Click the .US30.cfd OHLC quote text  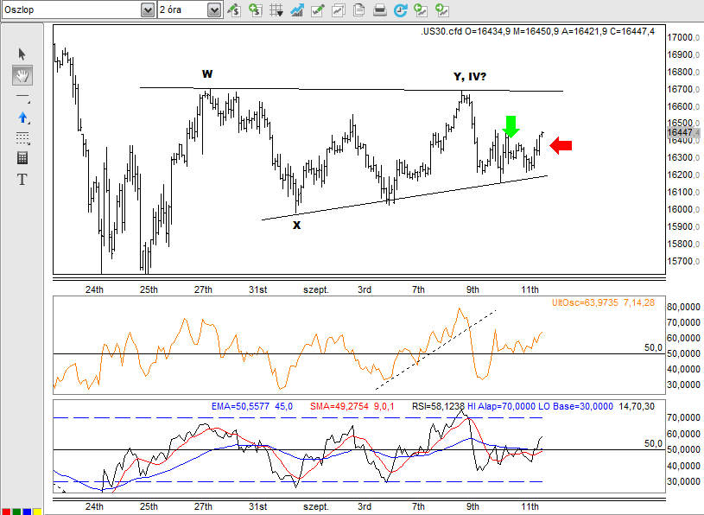point(537,31)
